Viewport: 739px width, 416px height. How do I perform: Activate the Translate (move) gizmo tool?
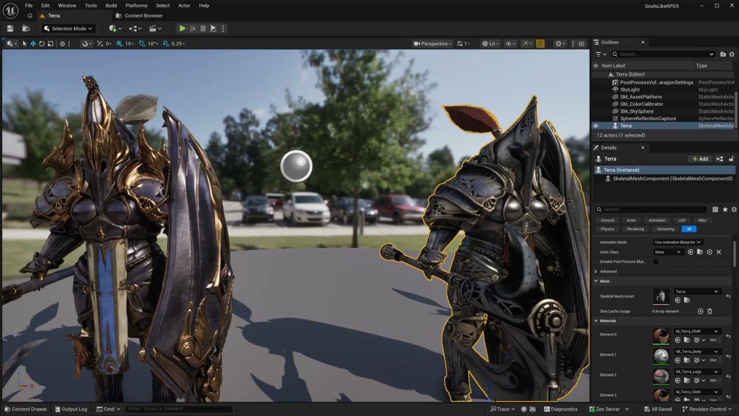pyautogui.click(x=33, y=43)
